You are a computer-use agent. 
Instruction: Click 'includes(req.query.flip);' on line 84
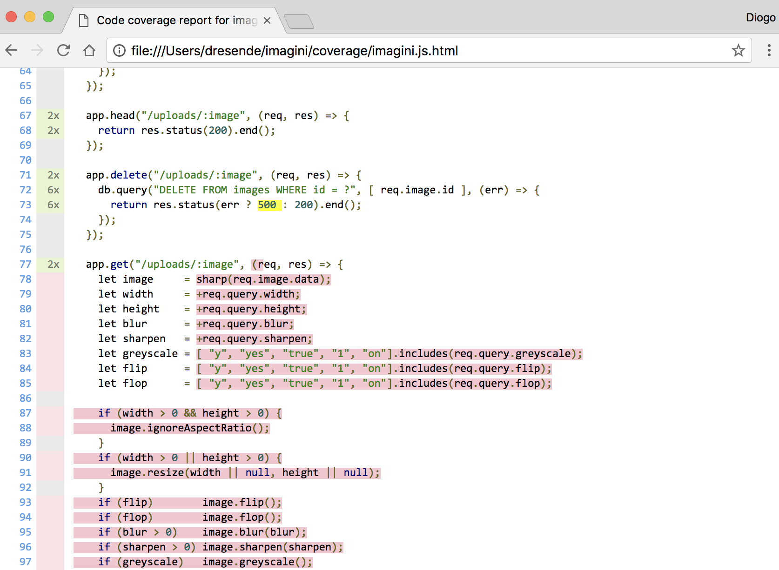click(475, 369)
